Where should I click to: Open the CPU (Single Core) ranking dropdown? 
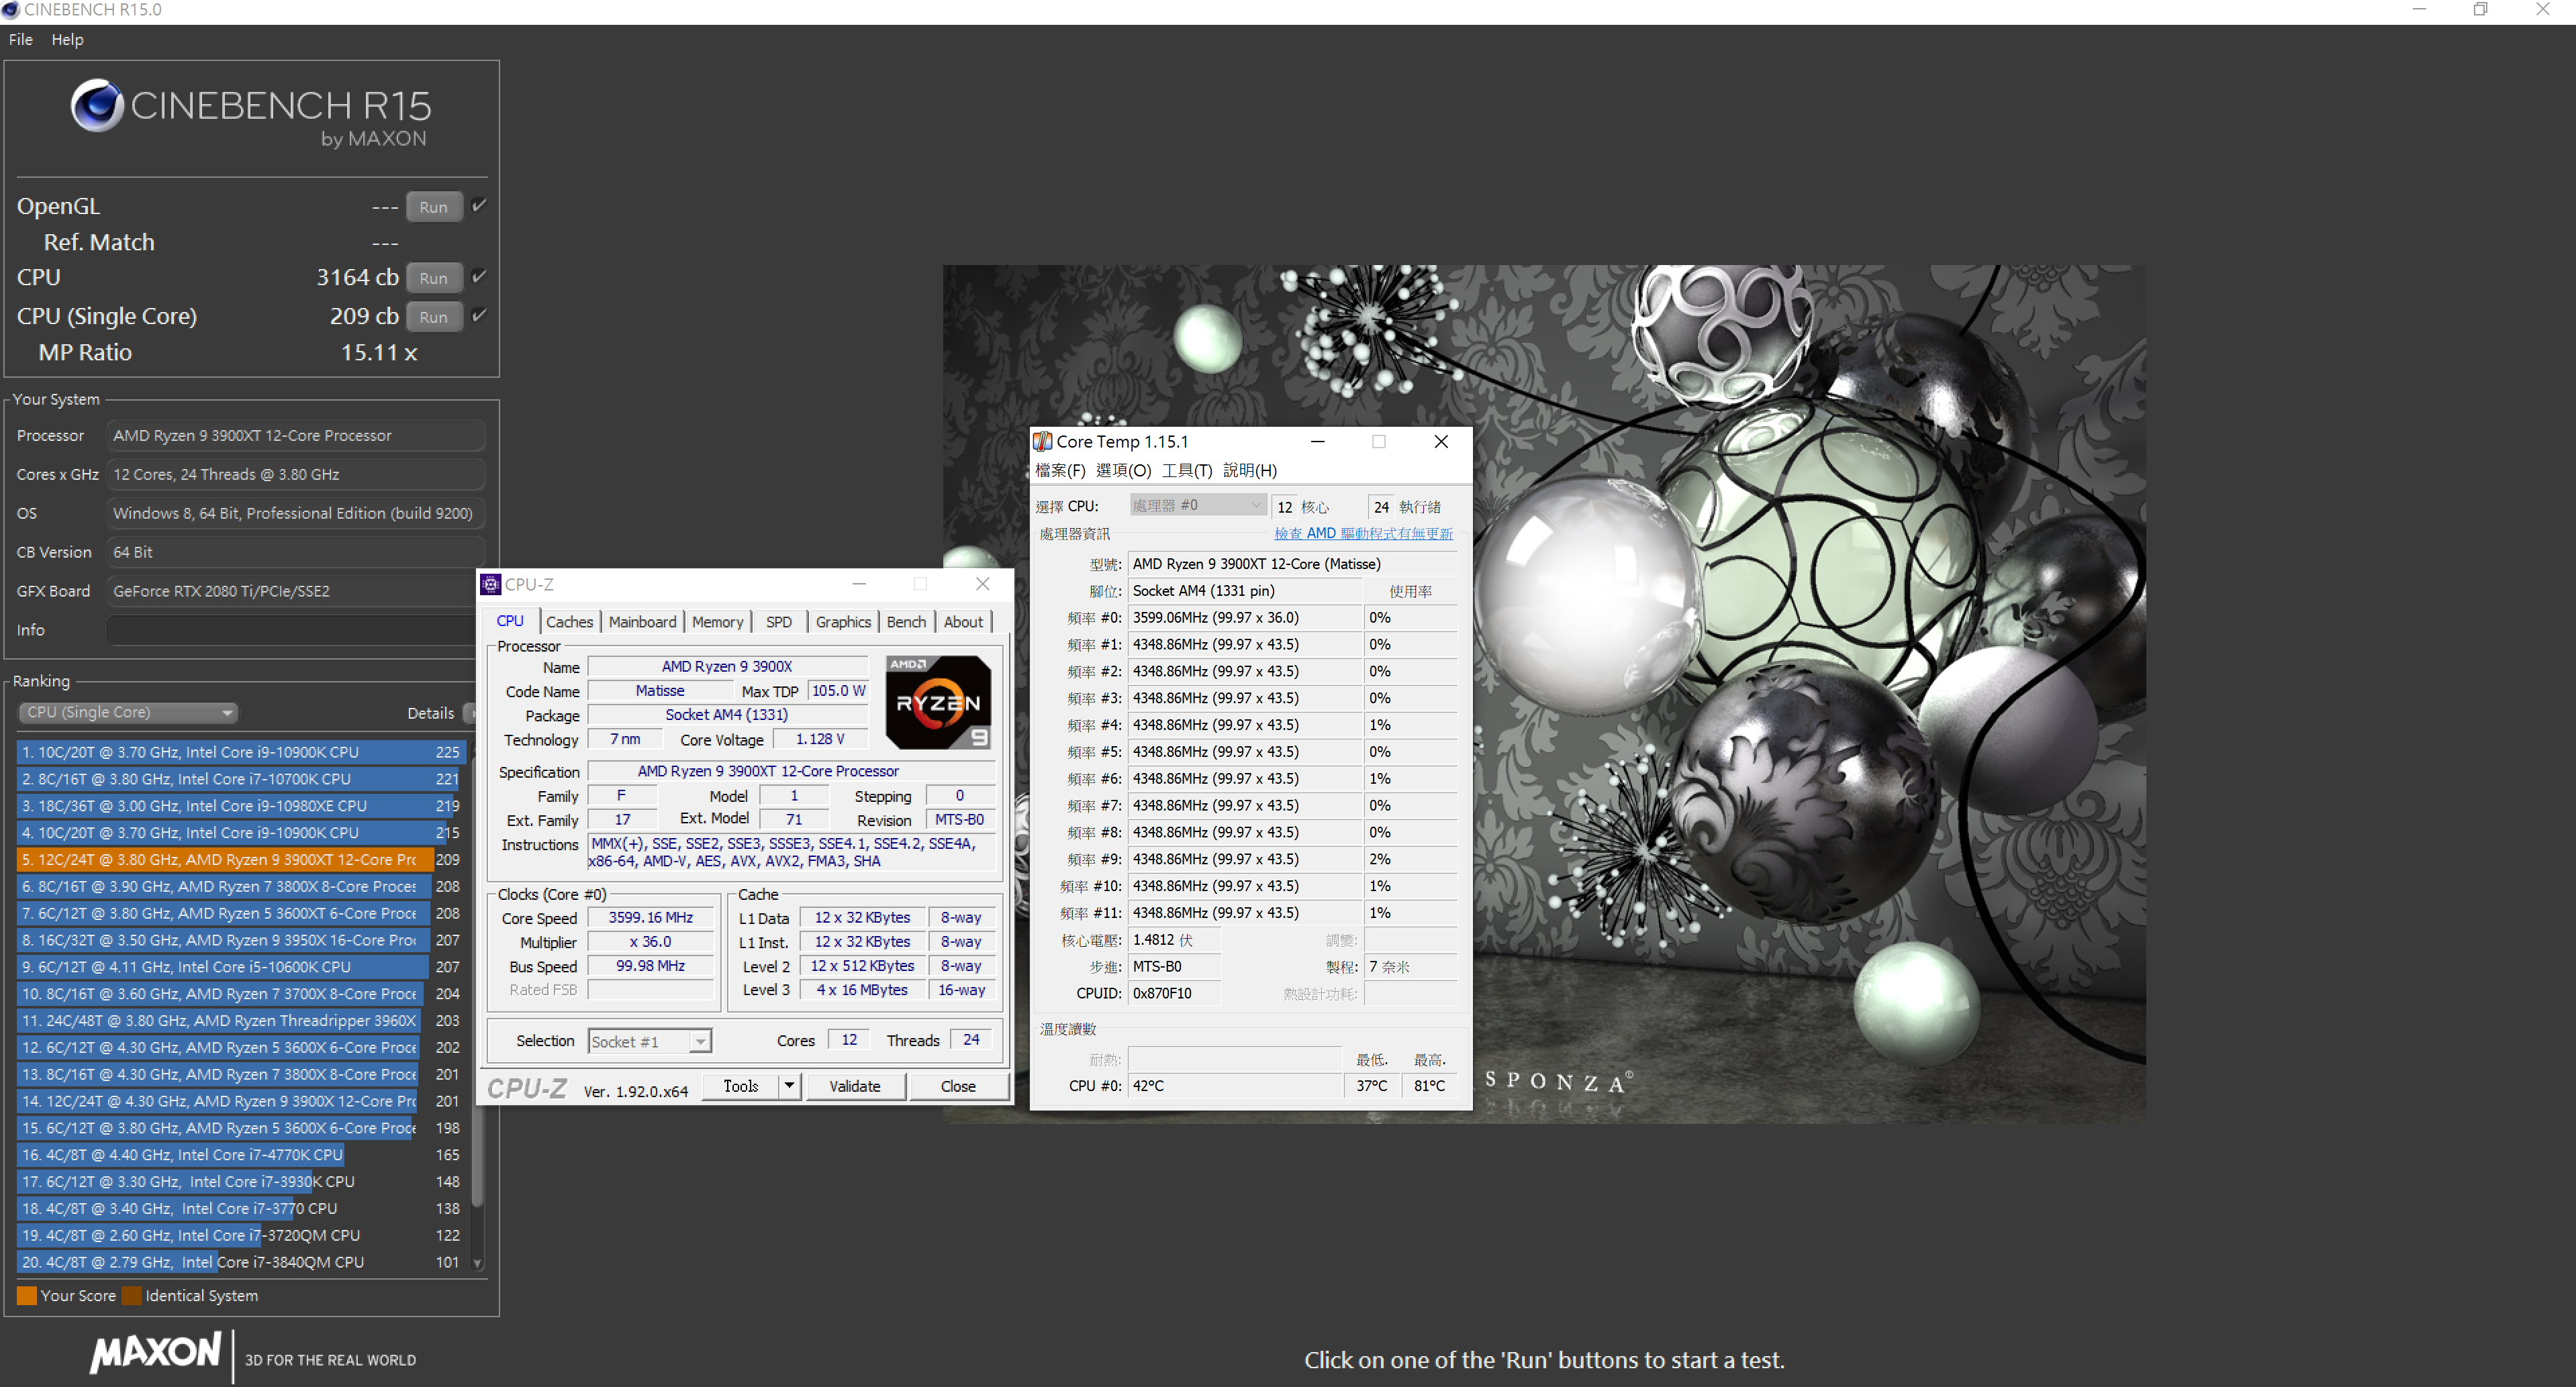128,713
